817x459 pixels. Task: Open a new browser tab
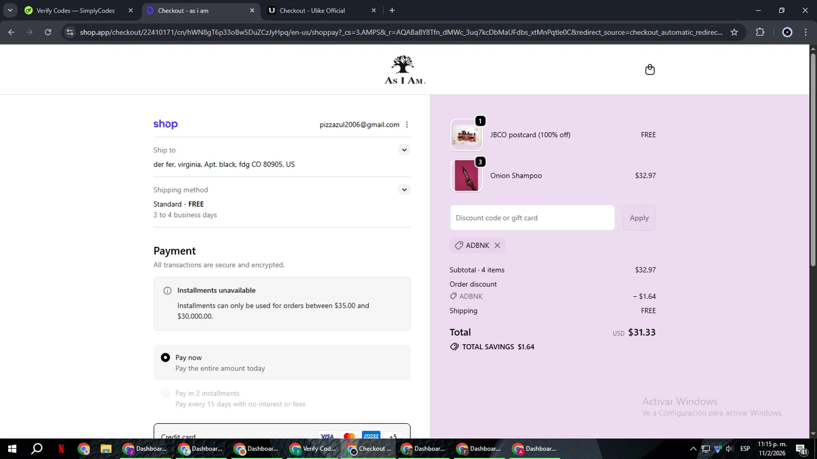pyautogui.click(x=392, y=10)
